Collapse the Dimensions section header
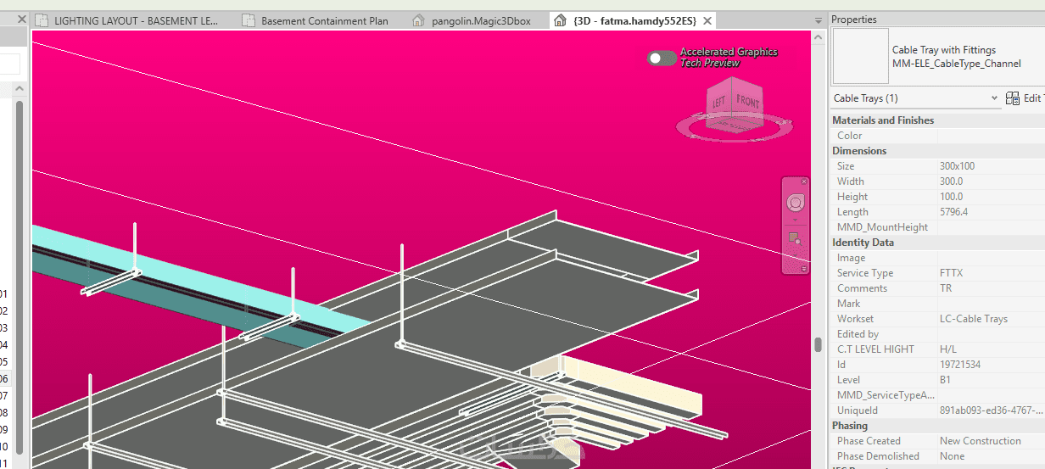 tap(936, 151)
